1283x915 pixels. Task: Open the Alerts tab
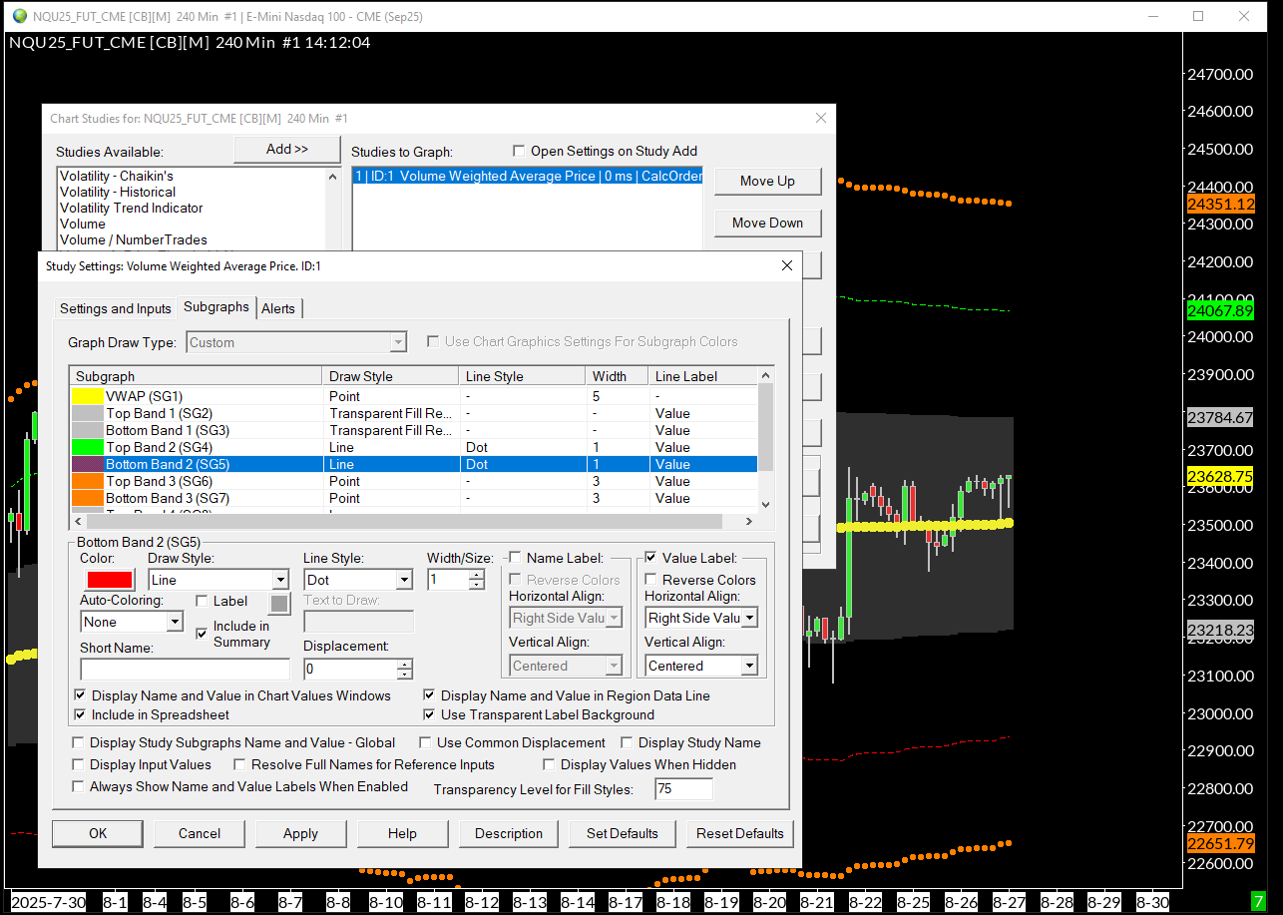pos(278,308)
